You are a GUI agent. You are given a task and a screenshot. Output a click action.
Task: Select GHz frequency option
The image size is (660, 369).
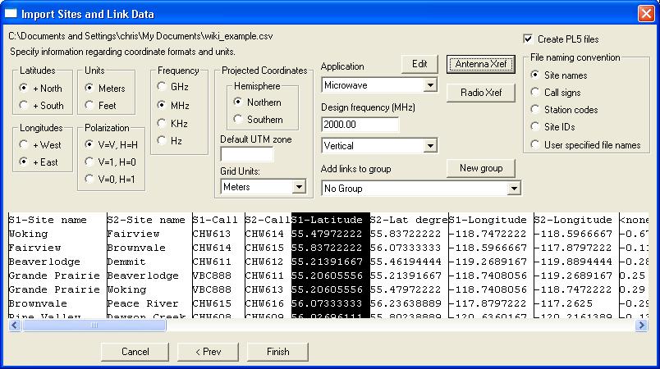click(162, 86)
